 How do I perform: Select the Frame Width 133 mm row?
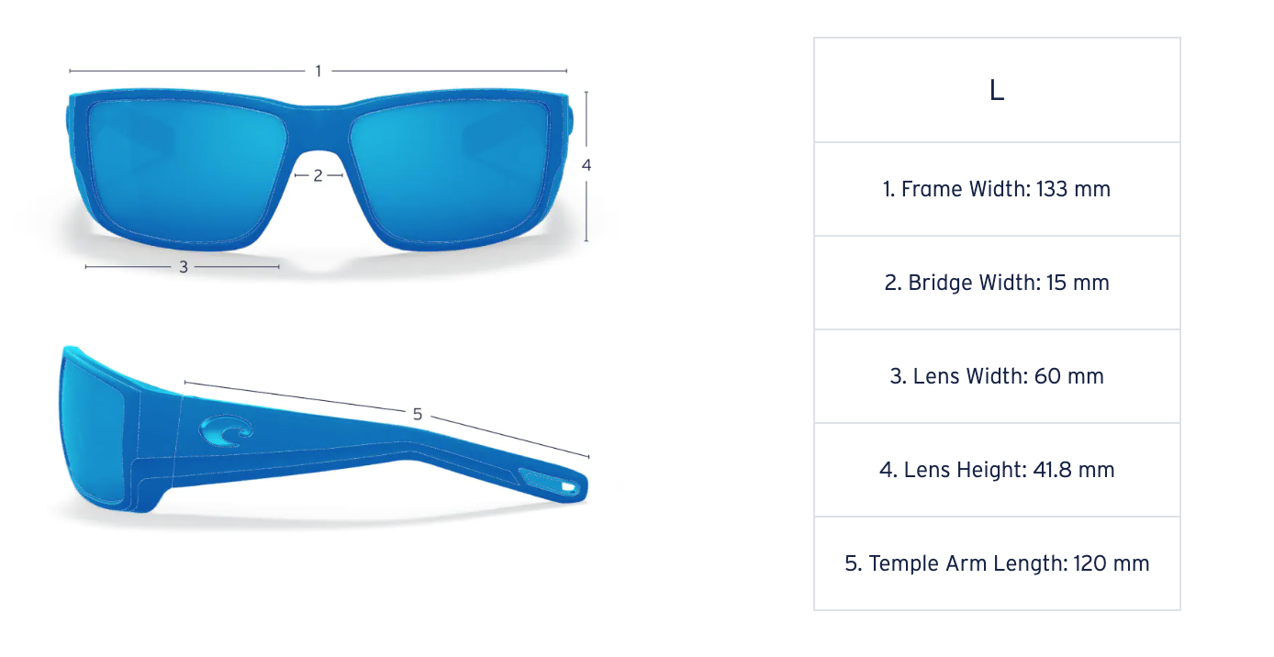[997, 189]
